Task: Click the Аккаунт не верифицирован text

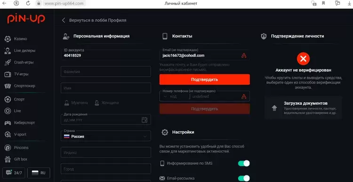Action: tap(303, 70)
